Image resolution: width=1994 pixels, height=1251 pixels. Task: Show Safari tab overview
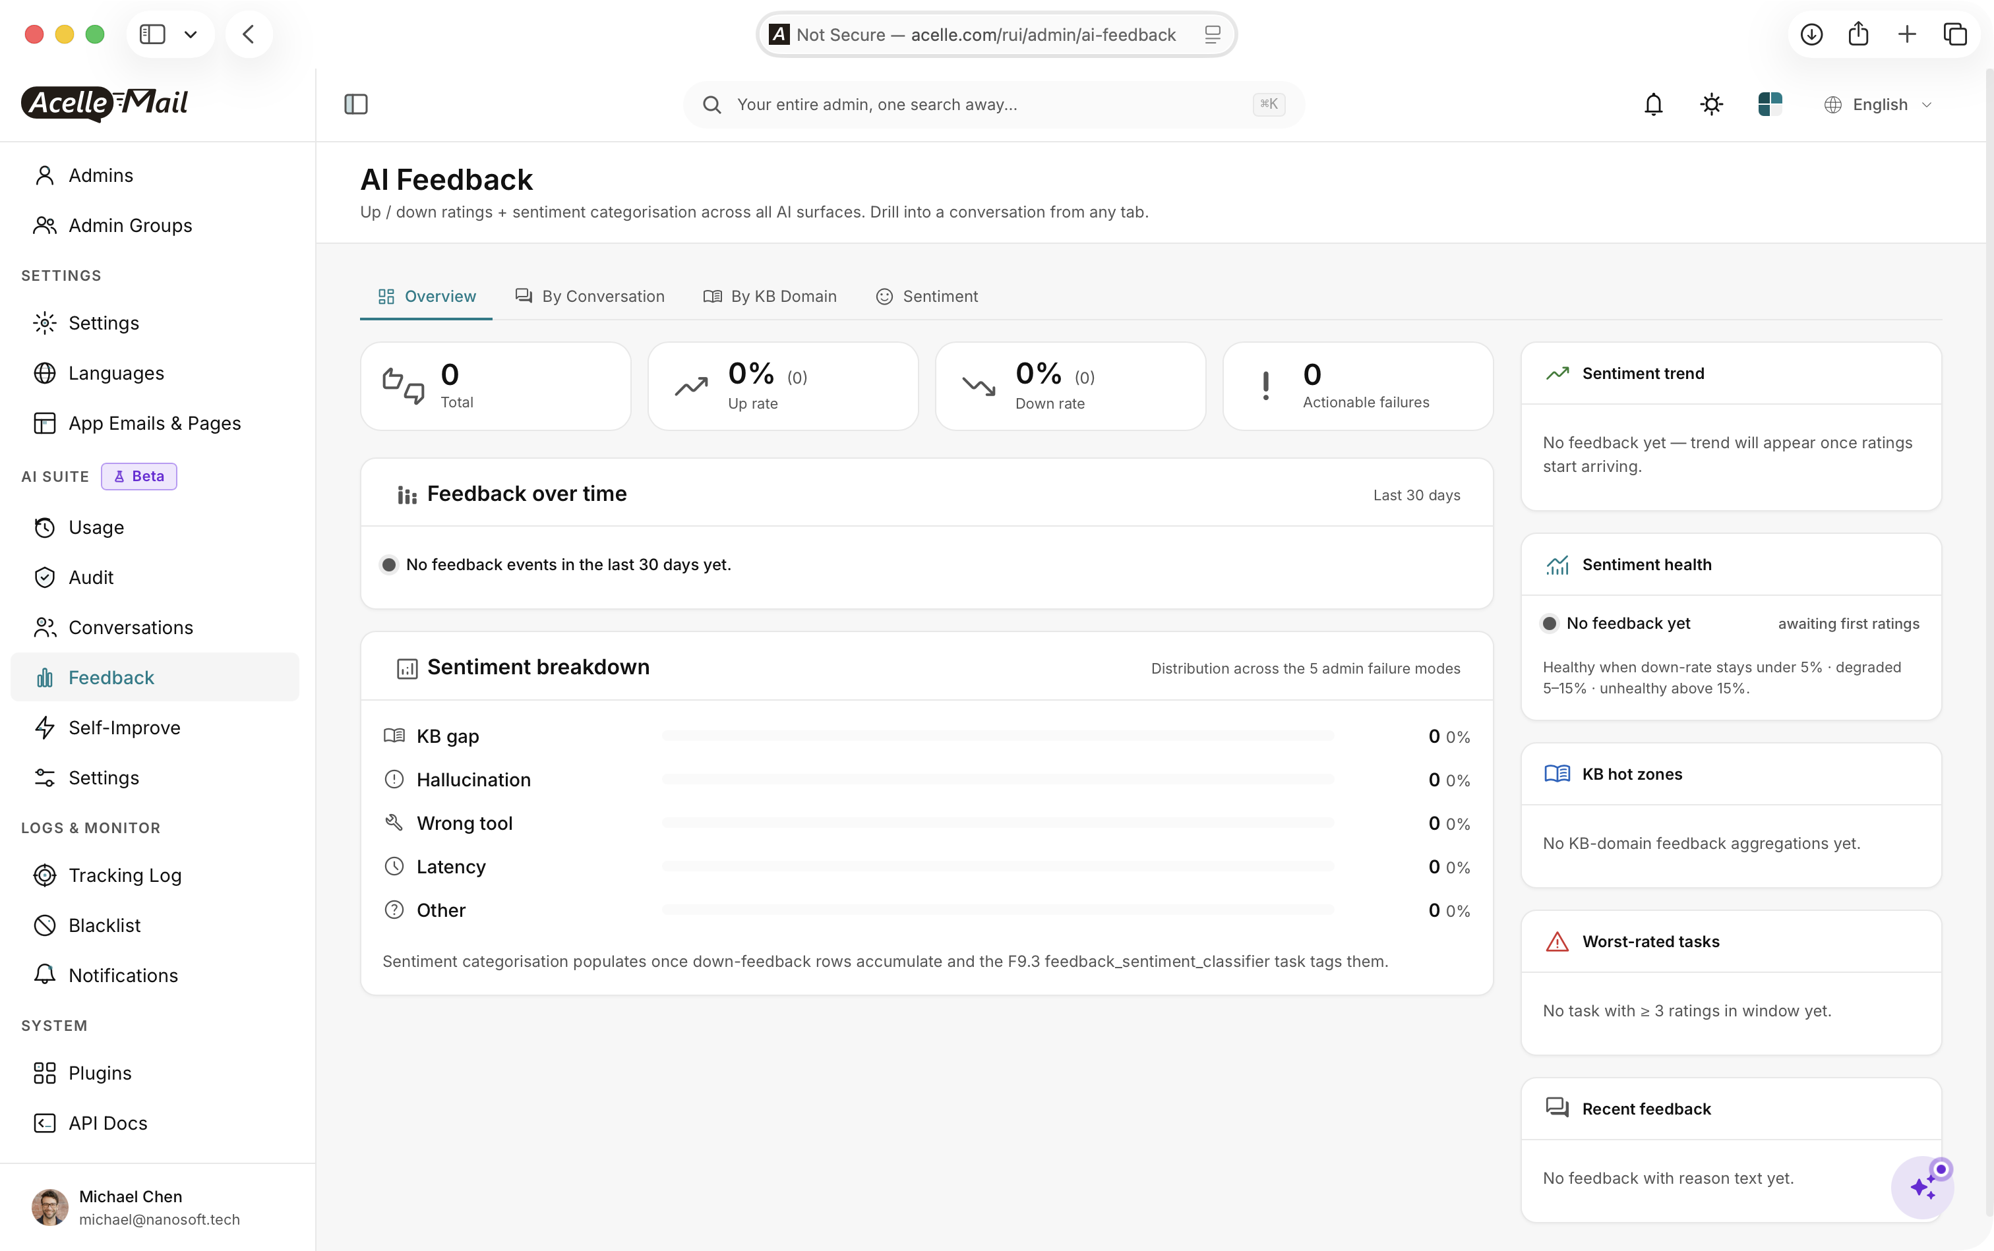click(x=1955, y=34)
